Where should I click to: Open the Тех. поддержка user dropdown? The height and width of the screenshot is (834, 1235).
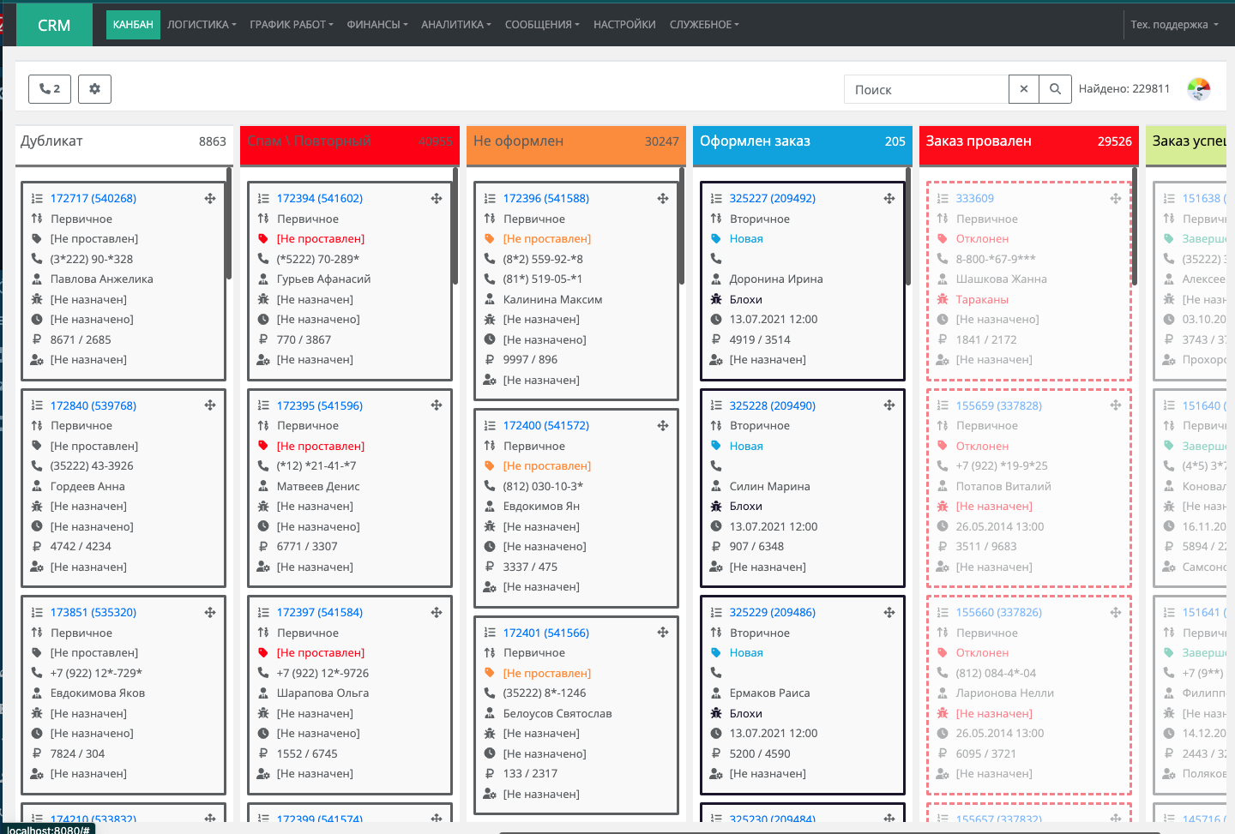click(x=1174, y=25)
